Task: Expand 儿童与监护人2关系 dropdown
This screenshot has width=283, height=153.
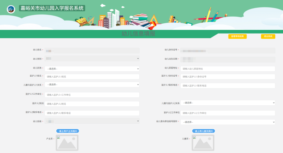Action: (228, 102)
